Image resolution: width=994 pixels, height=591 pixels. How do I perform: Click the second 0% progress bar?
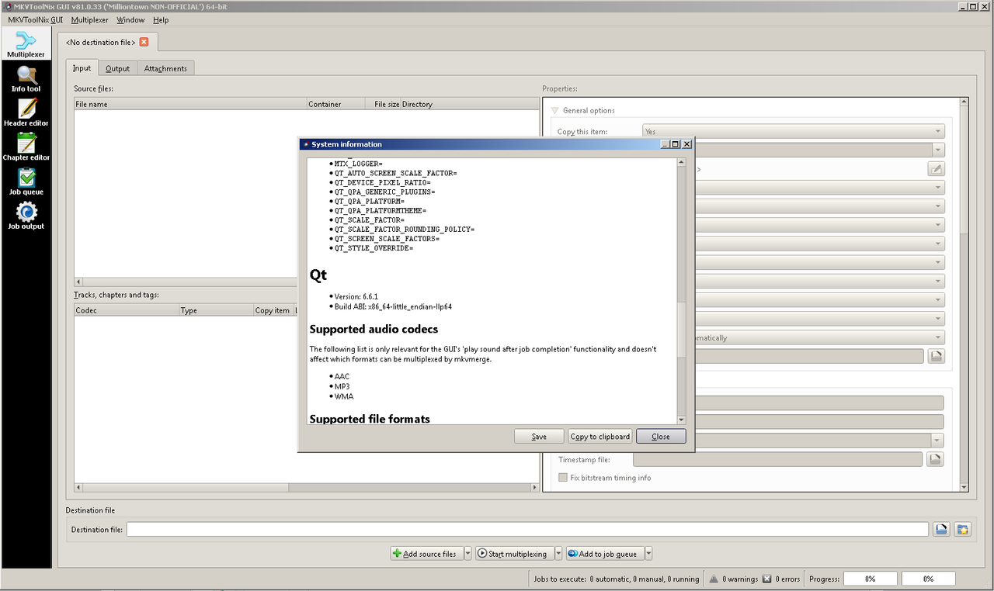(929, 579)
